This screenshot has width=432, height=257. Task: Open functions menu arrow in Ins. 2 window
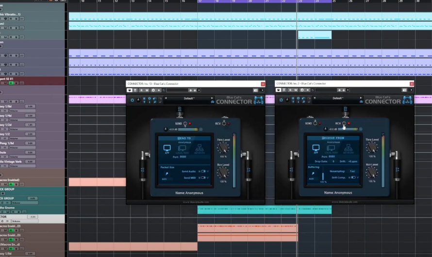click(411, 90)
